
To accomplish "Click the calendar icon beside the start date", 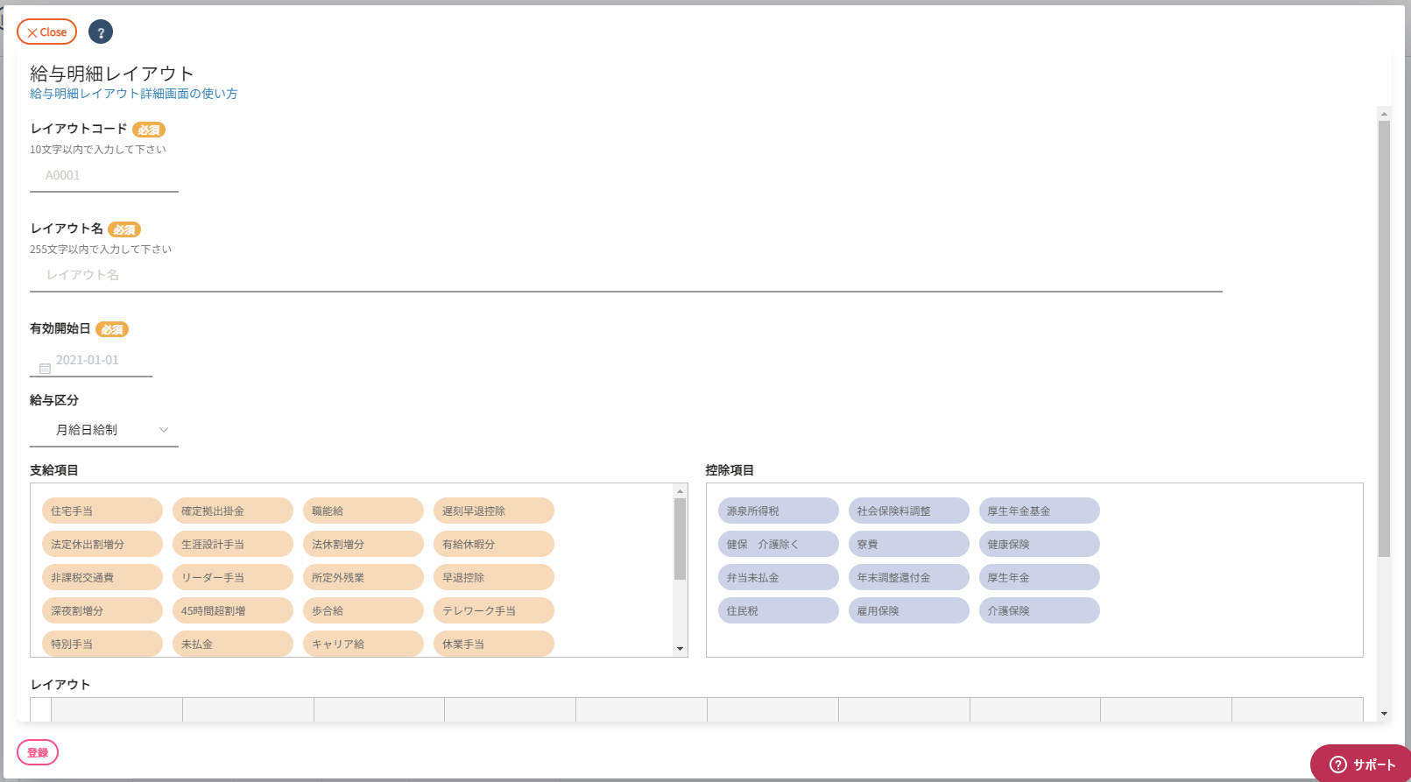I will click(45, 369).
